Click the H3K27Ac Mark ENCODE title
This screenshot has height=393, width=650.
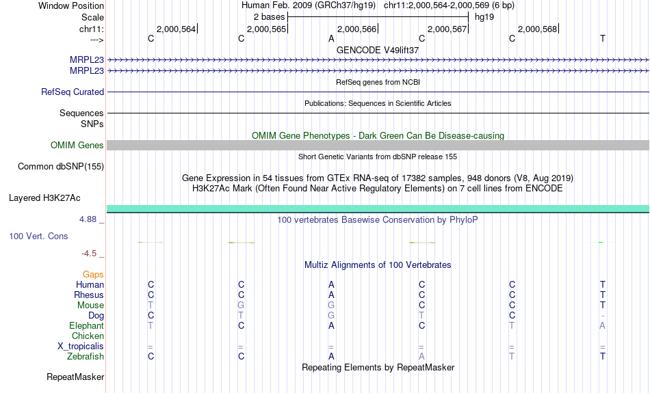pyautogui.click(x=378, y=189)
